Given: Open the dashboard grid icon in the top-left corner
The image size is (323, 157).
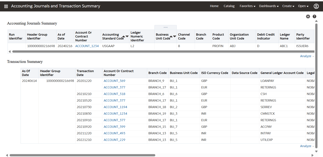Looking at the screenshot, I should coord(6,6).
